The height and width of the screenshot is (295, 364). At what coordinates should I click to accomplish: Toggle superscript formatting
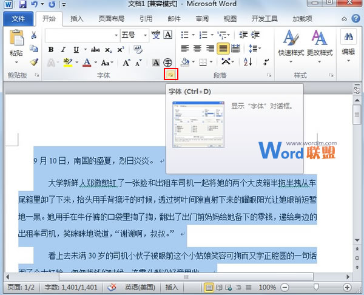[x=121, y=50]
